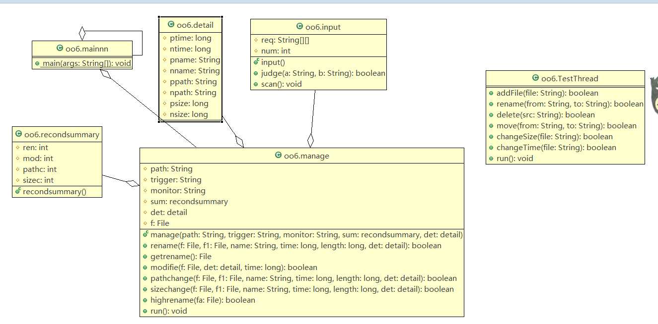Select the 'npath: String' field in oo6.detail

point(194,93)
